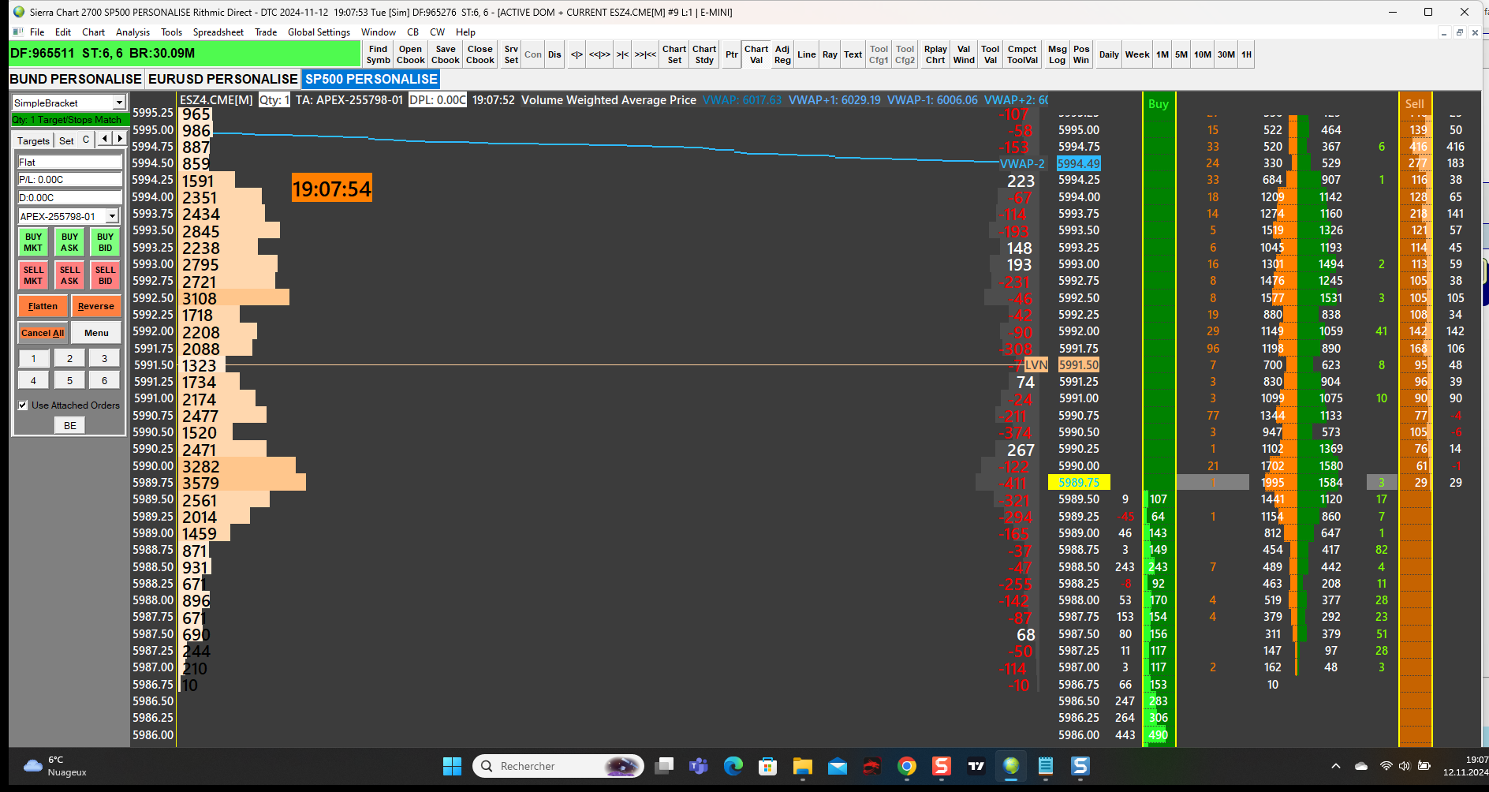Set chart period to 5M
Viewport: 1489px width, 792px height.
click(1181, 54)
